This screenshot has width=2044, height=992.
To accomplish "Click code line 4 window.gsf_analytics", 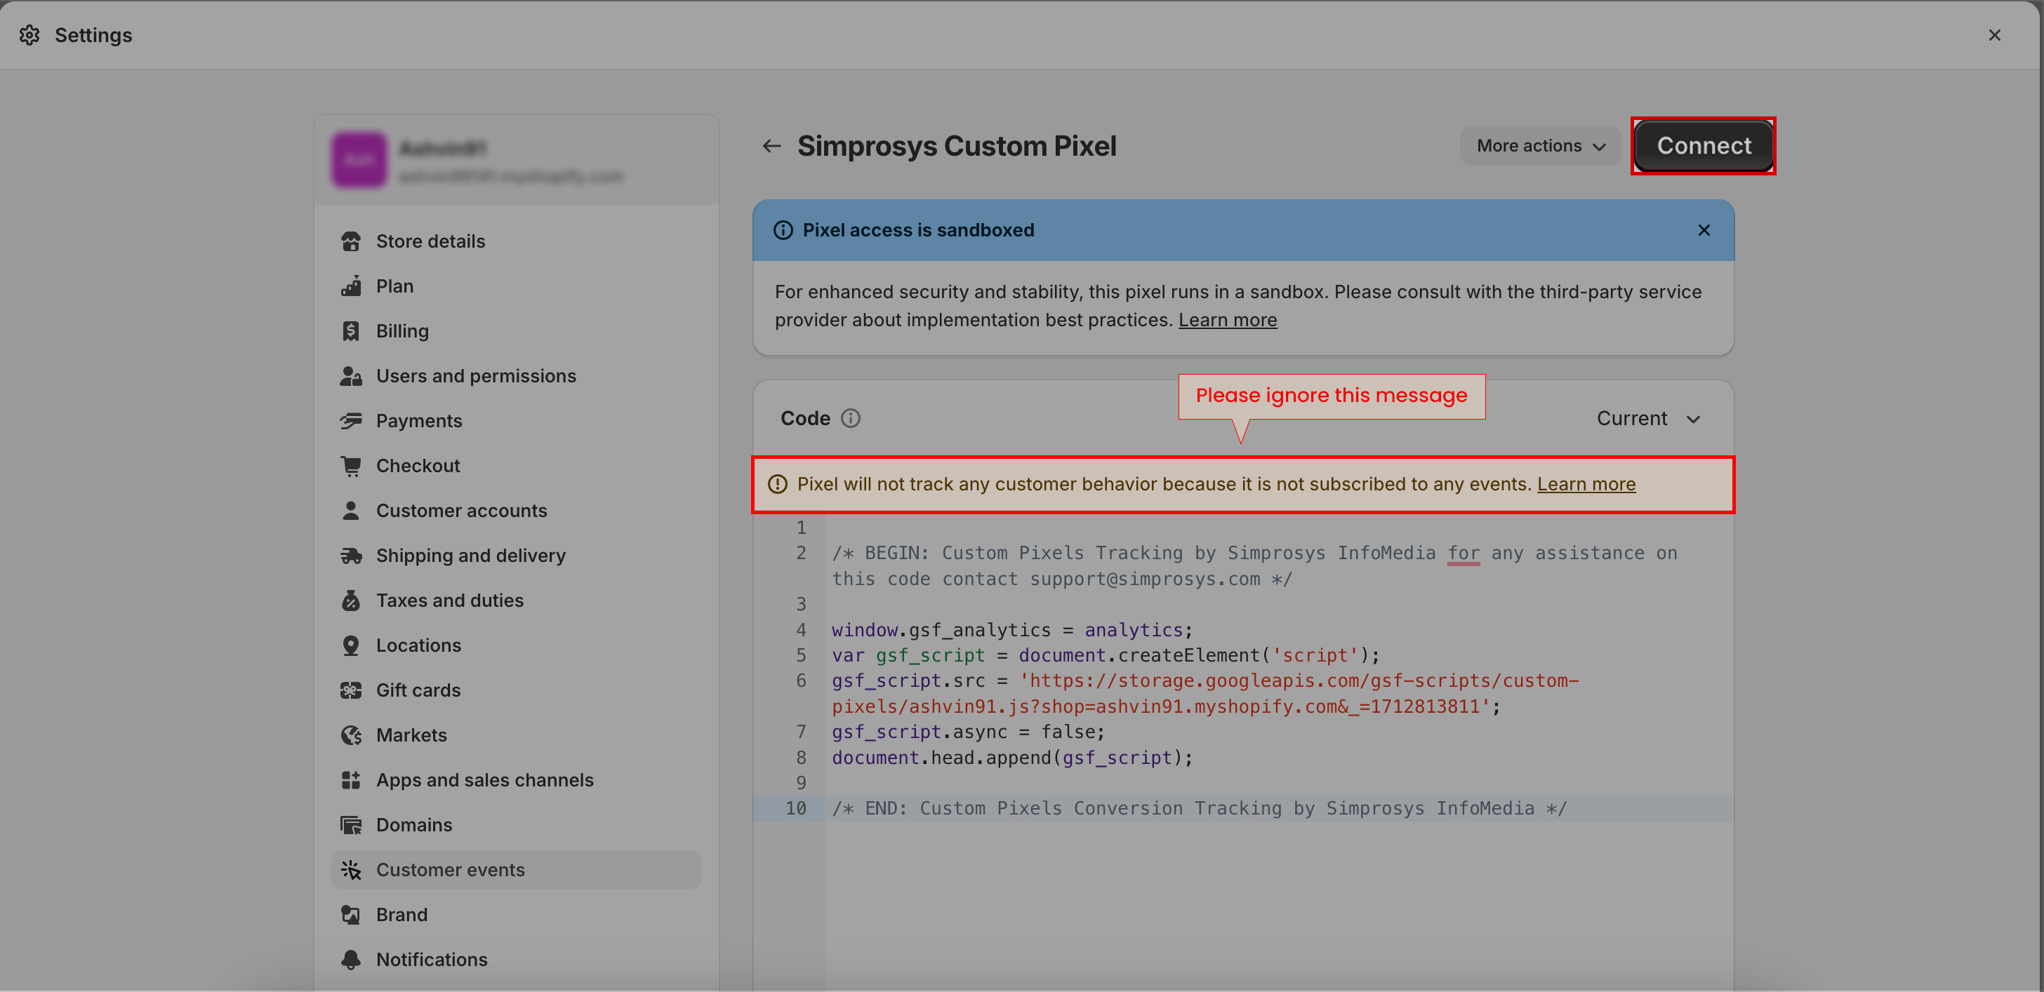I will pos(1011,629).
